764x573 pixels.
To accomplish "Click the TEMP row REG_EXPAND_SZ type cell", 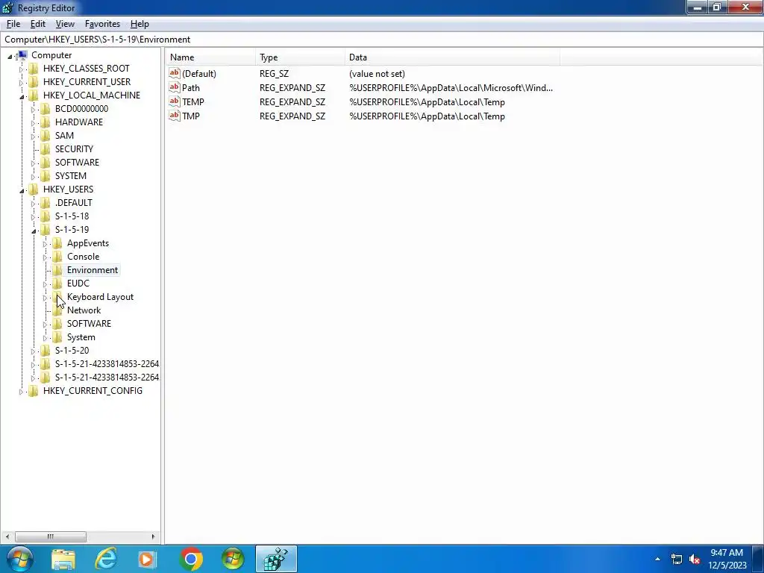I will [292, 101].
